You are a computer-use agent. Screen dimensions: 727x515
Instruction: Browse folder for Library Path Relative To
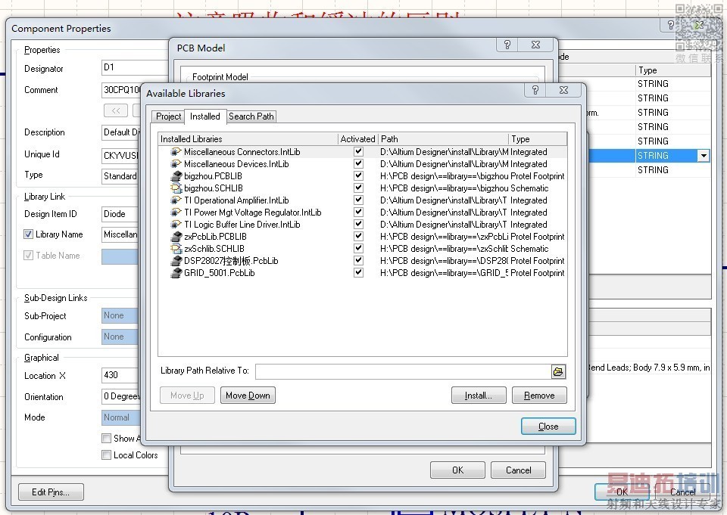tap(558, 371)
